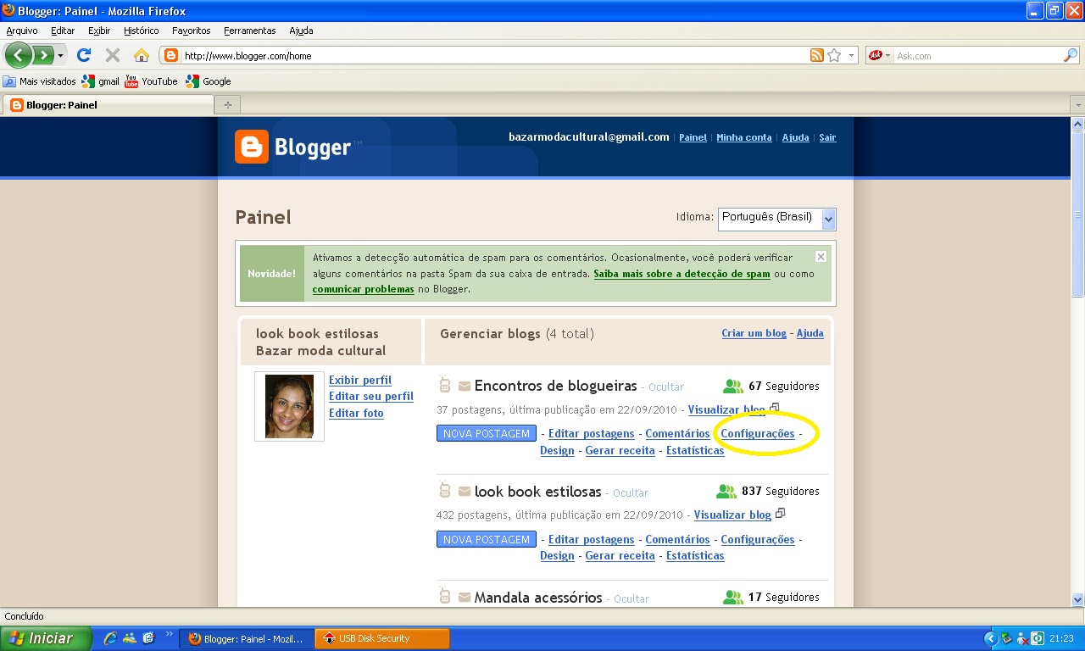Open the Histórico menu
Screen dimensions: 1085x651
pos(141,31)
